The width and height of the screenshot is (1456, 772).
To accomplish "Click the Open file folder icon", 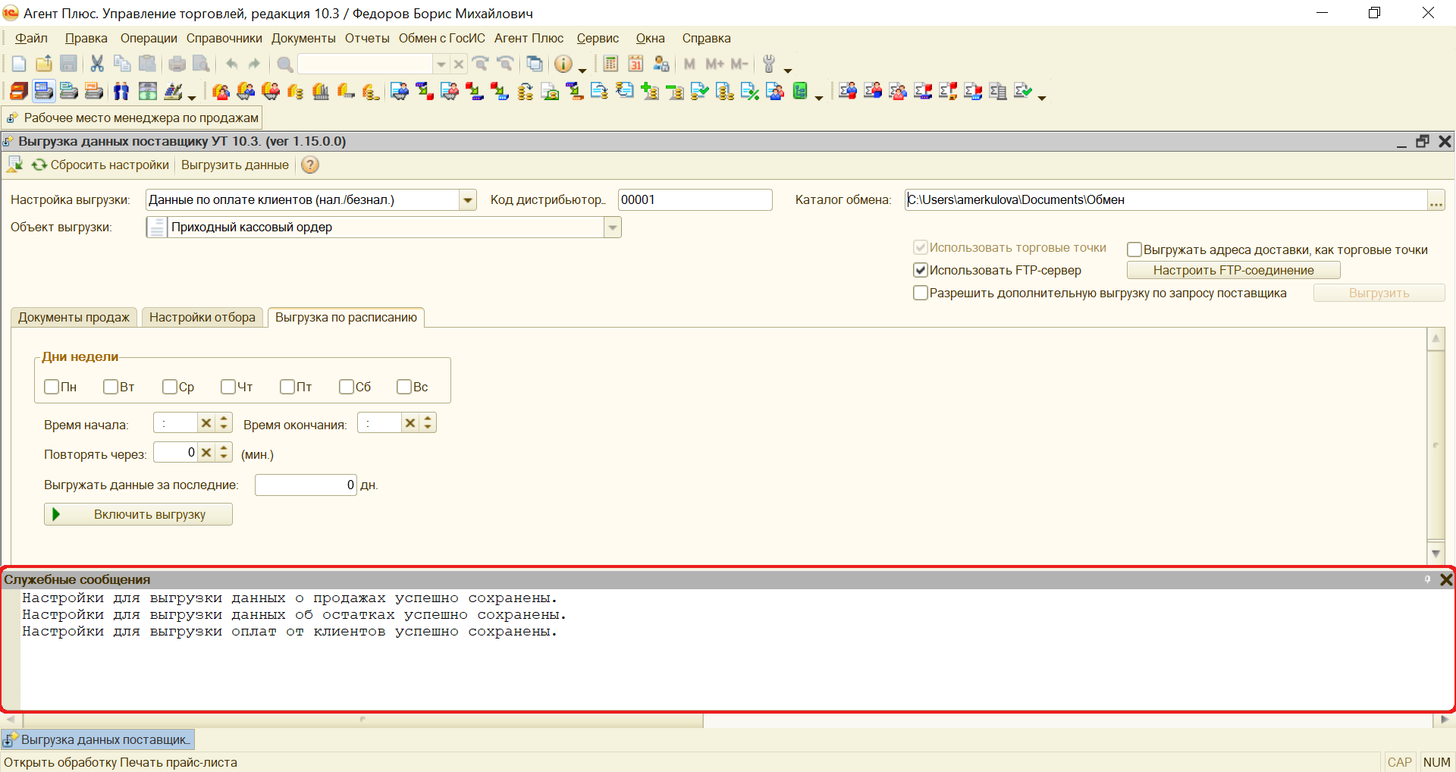I will 44,64.
